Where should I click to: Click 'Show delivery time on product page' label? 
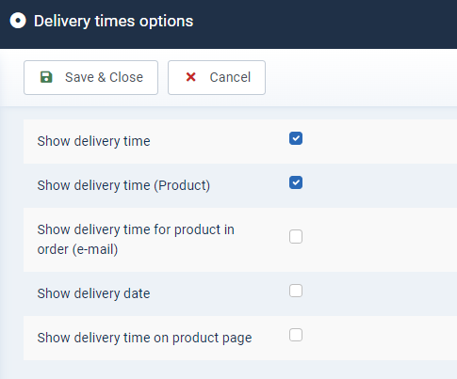(x=144, y=338)
